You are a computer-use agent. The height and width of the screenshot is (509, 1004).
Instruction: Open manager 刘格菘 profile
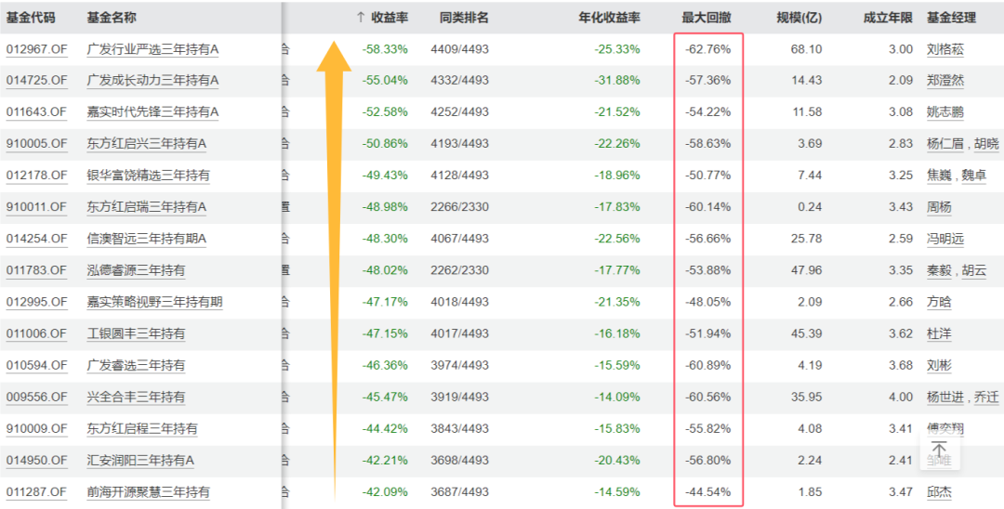(945, 49)
